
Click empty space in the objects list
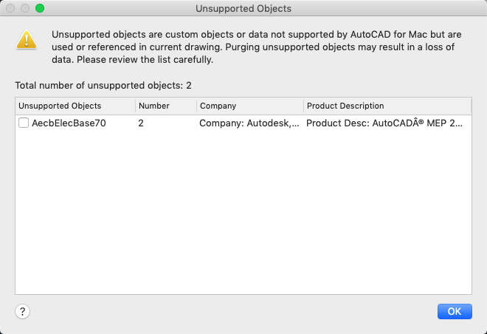[243, 222]
